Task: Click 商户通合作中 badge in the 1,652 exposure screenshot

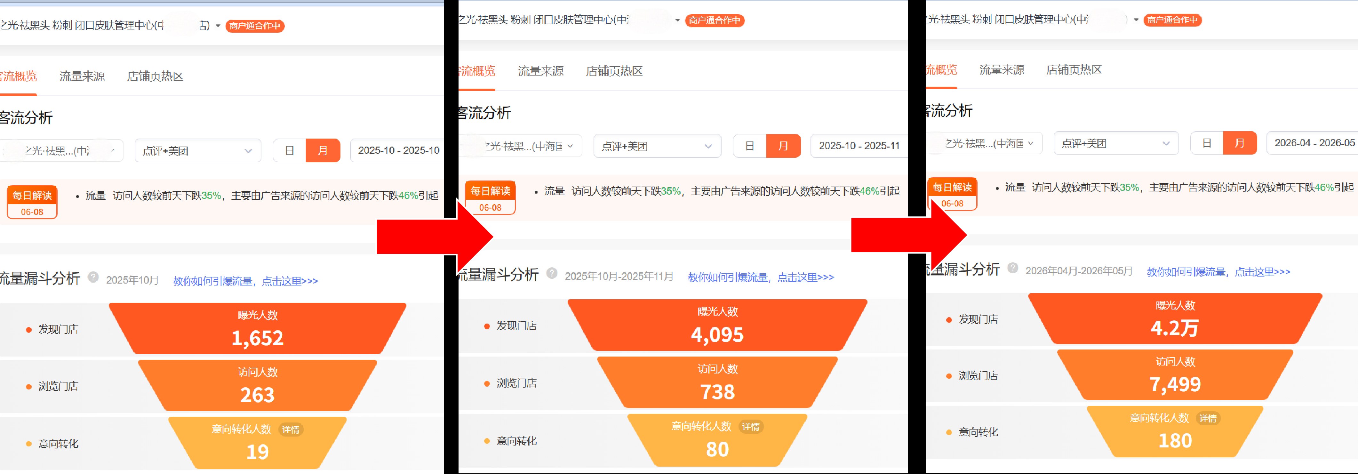Action: point(255,26)
